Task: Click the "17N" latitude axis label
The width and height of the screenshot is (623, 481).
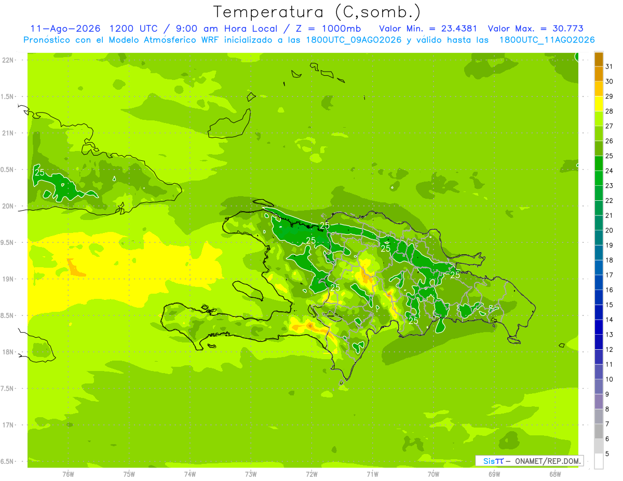Action: [x=8, y=425]
